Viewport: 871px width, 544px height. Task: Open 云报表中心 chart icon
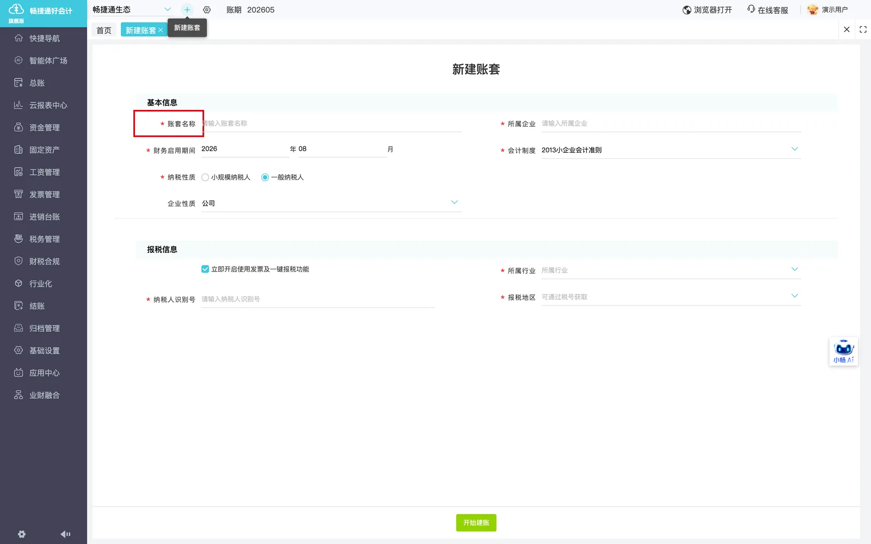click(19, 105)
